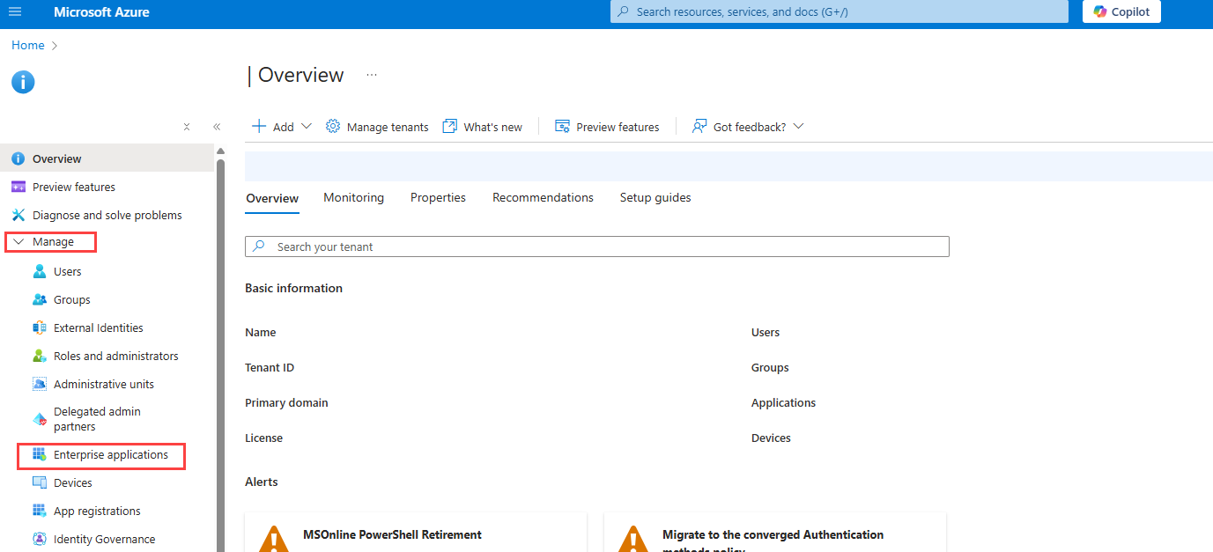This screenshot has width=1213, height=552.
Task: Click the License label
Action: [x=263, y=438]
